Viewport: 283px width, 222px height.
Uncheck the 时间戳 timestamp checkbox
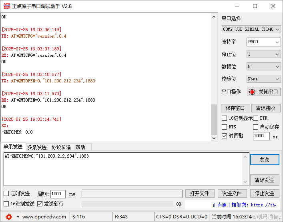224,136
